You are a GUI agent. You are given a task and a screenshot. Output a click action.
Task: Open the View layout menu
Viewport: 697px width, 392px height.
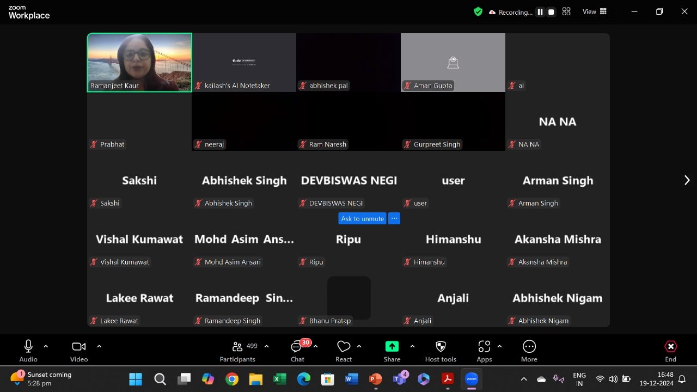click(x=595, y=11)
